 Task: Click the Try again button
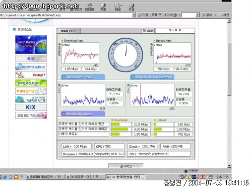[148, 31]
